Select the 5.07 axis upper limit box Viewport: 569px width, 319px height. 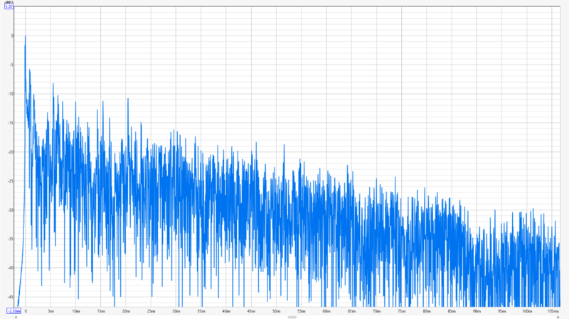click(9, 6)
